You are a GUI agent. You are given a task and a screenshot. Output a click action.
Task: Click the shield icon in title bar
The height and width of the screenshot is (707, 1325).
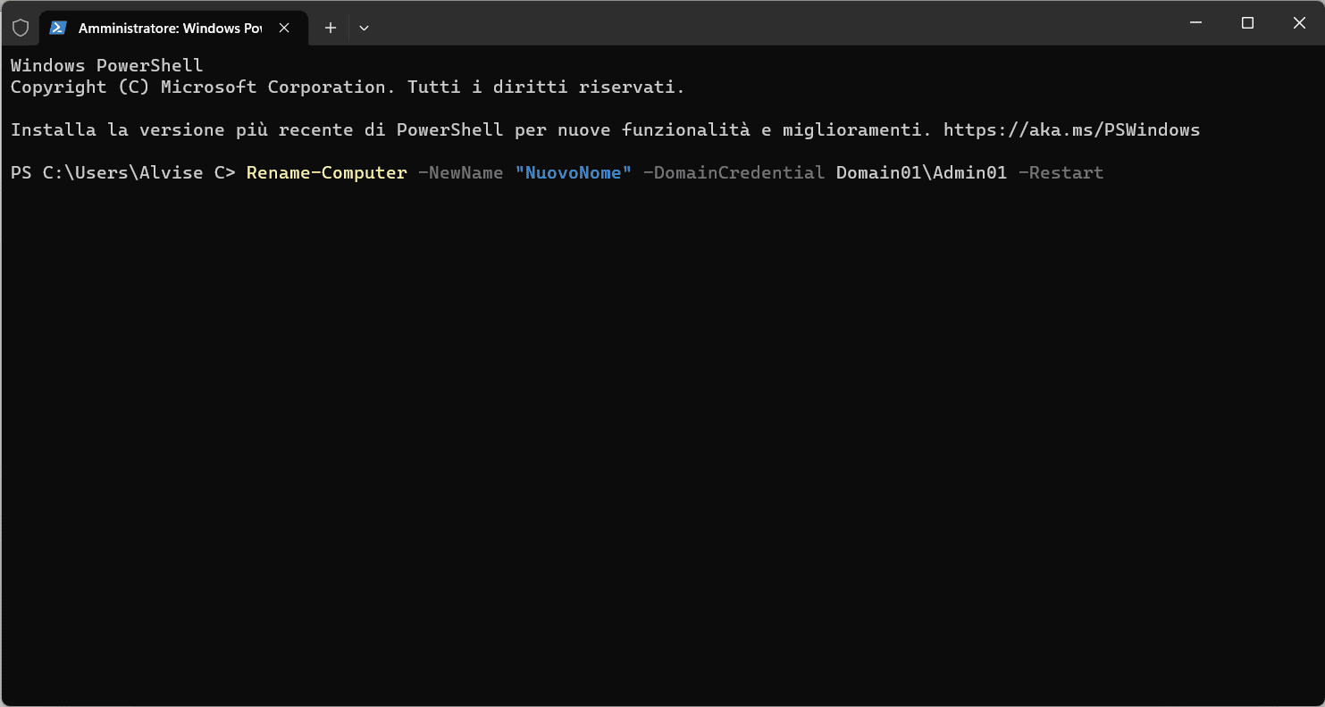click(21, 28)
